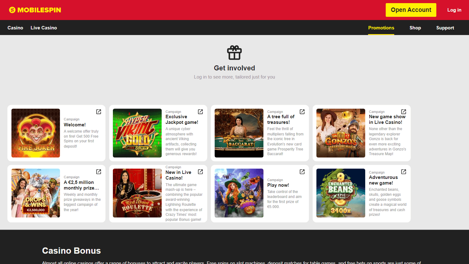Click the Adventurous new game! title
The height and width of the screenshot is (264, 469).
click(x=383, y=180)
